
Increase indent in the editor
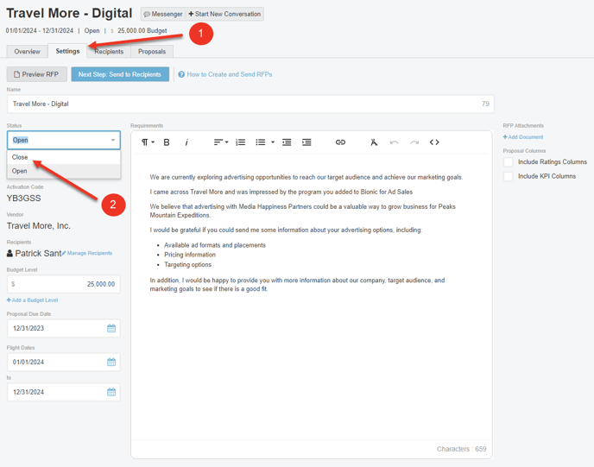click(306, 142)
